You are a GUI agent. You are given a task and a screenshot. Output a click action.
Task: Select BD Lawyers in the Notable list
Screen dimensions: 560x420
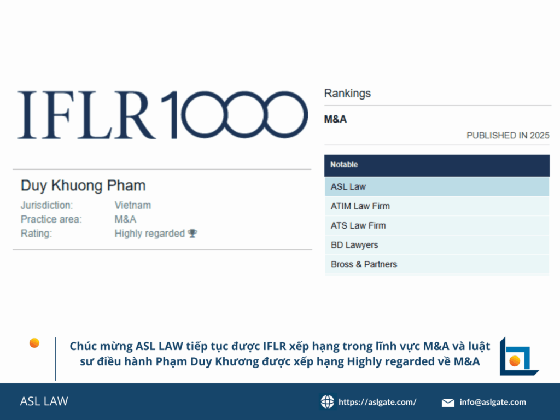(437, 245)
